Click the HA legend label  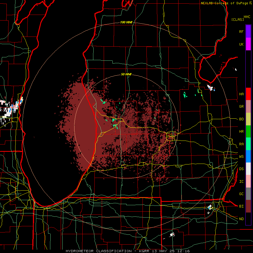241,94
